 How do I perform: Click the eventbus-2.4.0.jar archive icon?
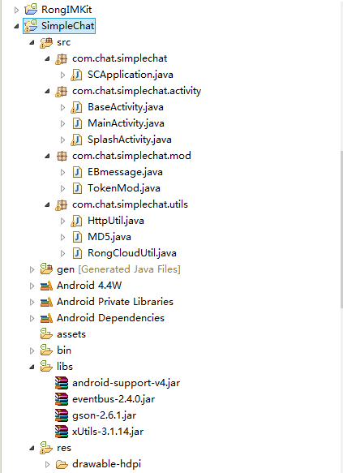62,399
